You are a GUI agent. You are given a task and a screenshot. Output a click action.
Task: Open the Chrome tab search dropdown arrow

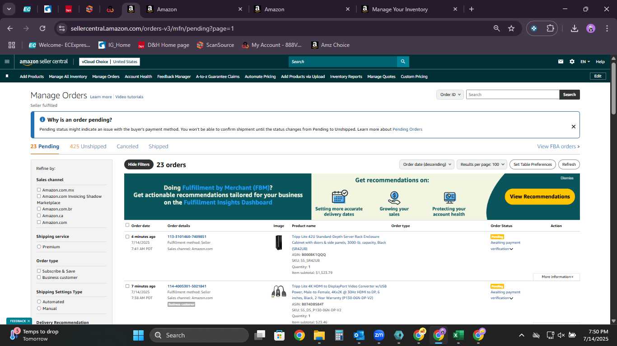coord(9,9)
